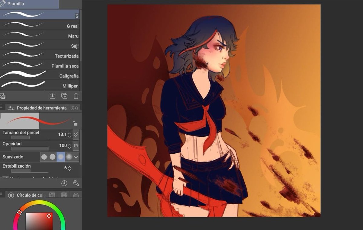Image resolution: width=363 pixels, height=230 pixels.
Task: Reset tool properties with the circular icon
Action: tap(64, 183)
